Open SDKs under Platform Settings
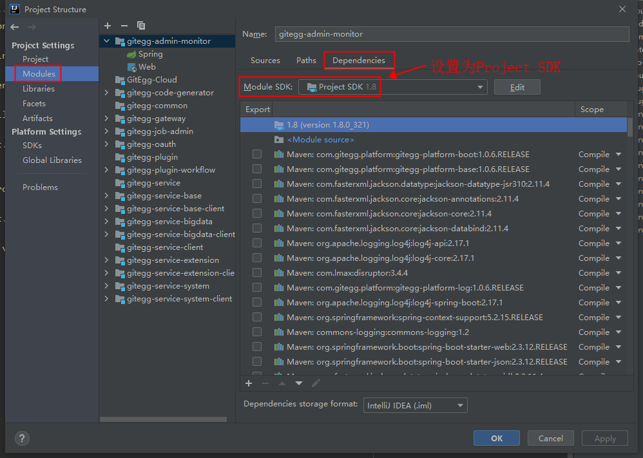The height and width of the screenshot is (458, 643). point(32,146)
